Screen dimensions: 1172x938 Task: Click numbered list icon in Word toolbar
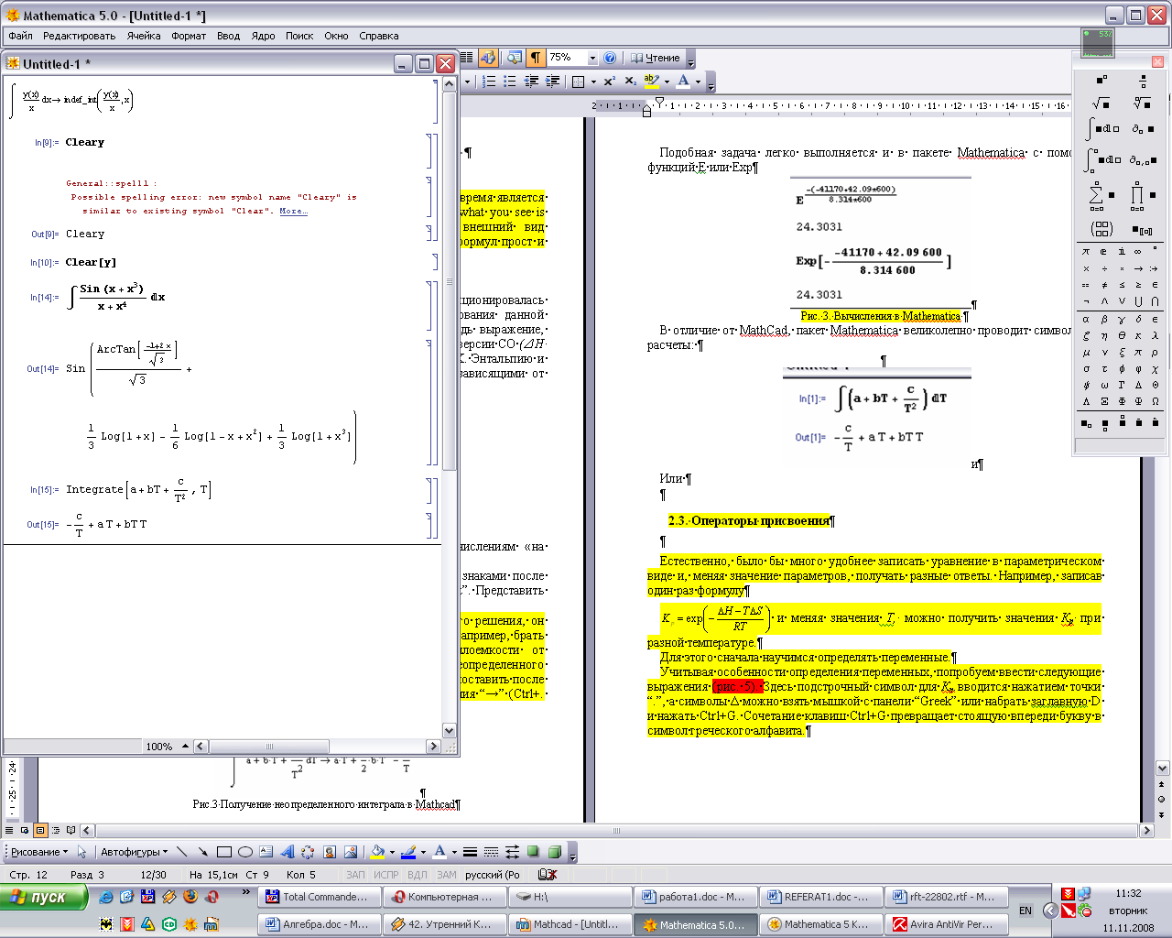coord(490,82)
